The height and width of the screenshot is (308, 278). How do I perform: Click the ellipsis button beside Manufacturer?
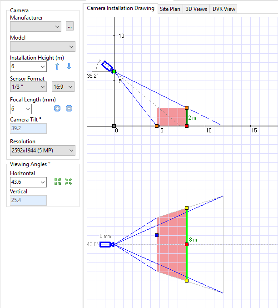pos(69,26)
